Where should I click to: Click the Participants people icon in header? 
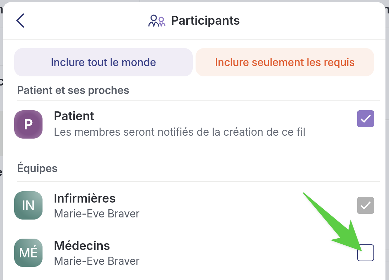[x=157, y=21]
